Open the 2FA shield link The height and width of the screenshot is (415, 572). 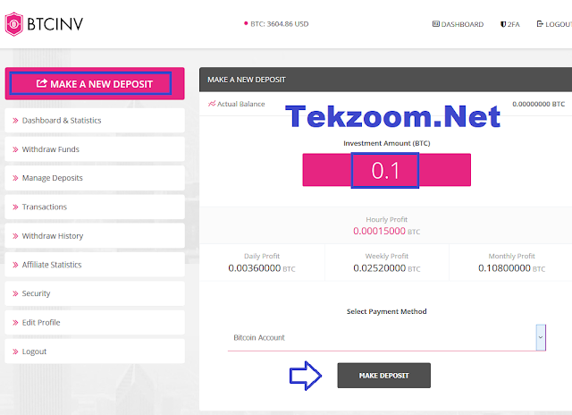[x=509, y=24]
